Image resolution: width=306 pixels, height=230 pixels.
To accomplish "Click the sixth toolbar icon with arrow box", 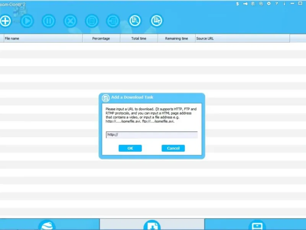I will [113, 21].
